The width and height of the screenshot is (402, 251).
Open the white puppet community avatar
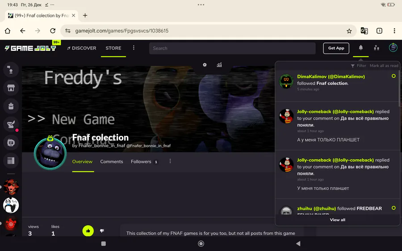(x=11, y=205)
